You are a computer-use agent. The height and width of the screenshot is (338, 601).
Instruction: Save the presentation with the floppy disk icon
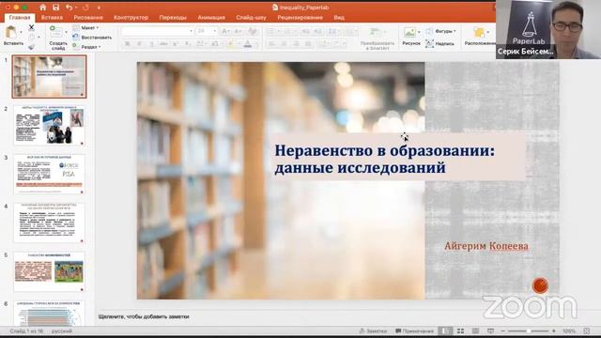pyautogui.click(x=56, y=8)
